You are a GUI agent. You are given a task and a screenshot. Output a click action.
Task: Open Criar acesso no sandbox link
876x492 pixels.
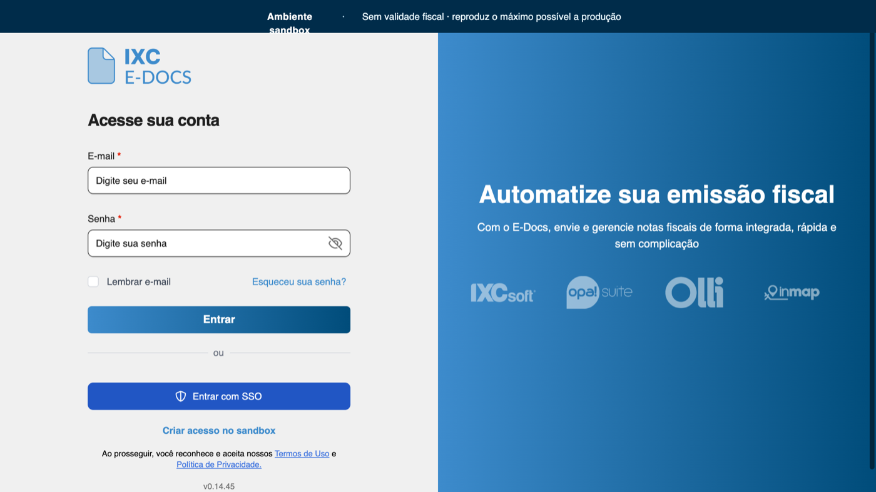pos(219,430)
